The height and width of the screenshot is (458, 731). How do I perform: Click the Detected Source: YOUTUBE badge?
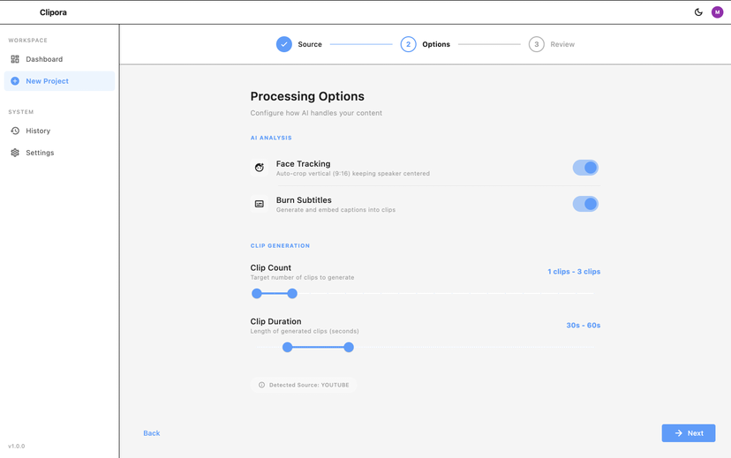304,385
